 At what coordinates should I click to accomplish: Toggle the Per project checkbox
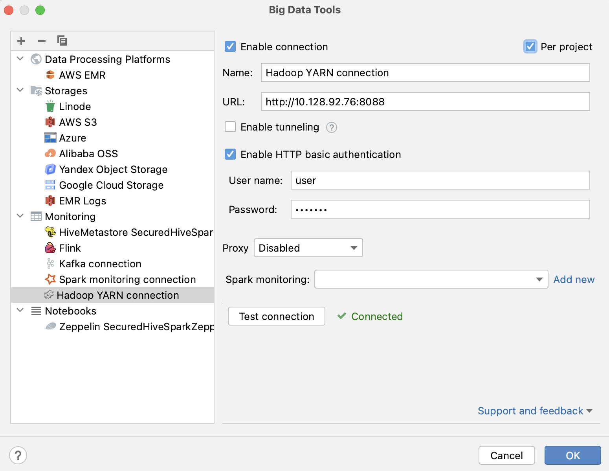[x=530, y=46]
